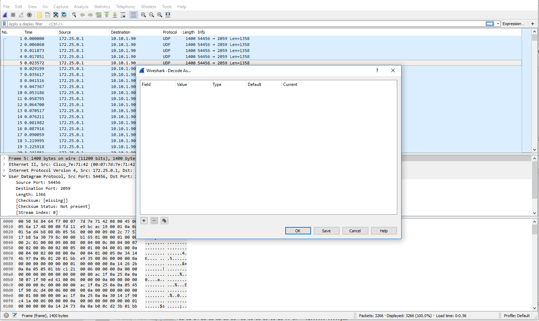Image resolution: width=539 pixels, height=321 pixels.
Task: Sort packet list by Protocol column
Action: point(171,32)
